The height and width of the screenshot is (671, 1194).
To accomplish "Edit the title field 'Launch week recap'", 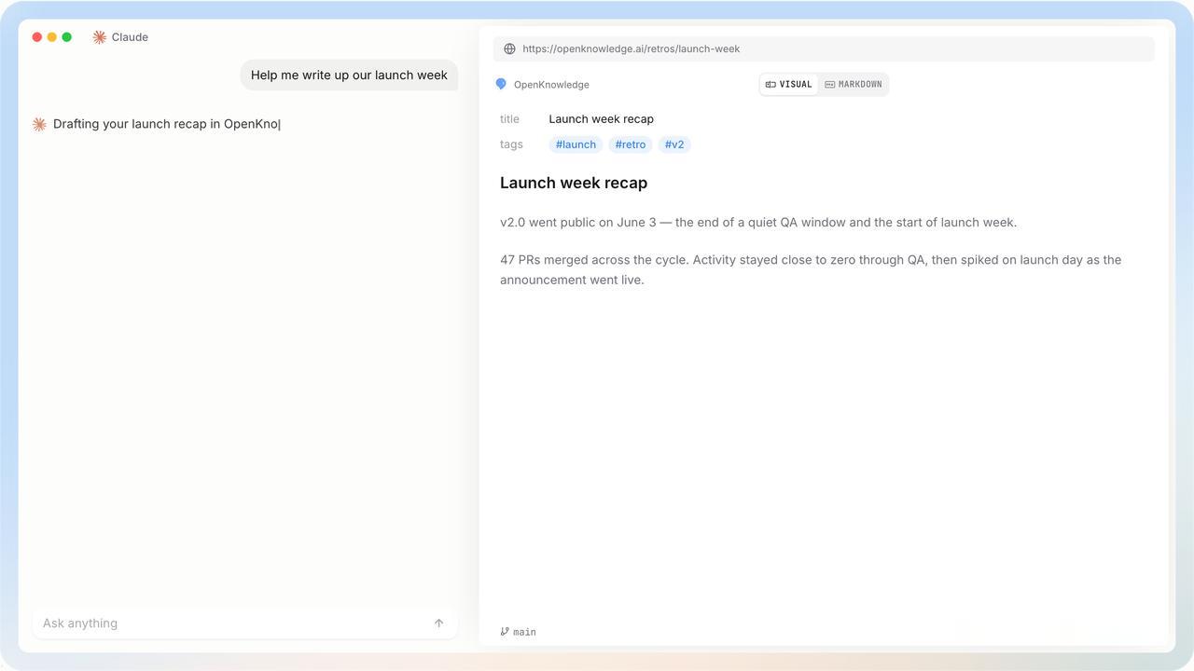I will (x=602, y=119).
